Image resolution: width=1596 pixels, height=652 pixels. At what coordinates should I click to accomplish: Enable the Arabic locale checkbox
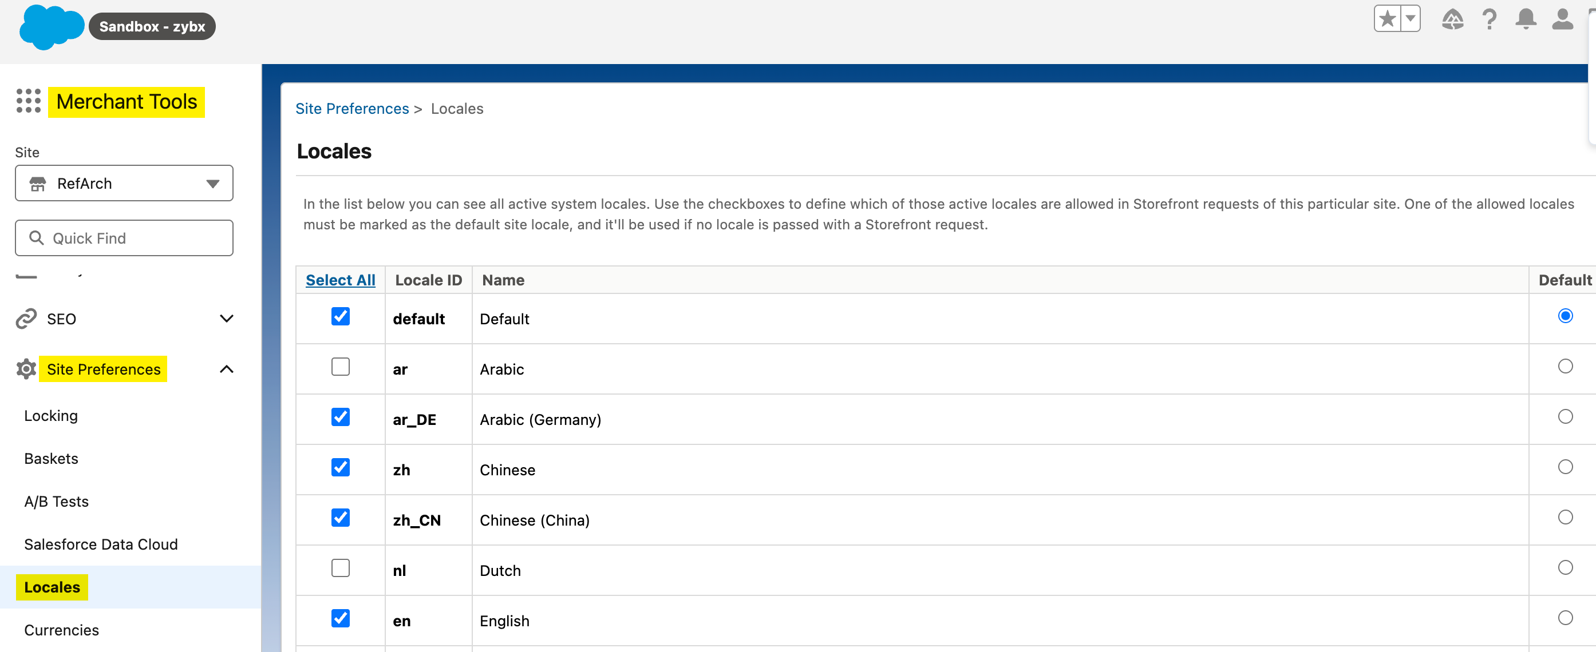click(x=340, y=367)
